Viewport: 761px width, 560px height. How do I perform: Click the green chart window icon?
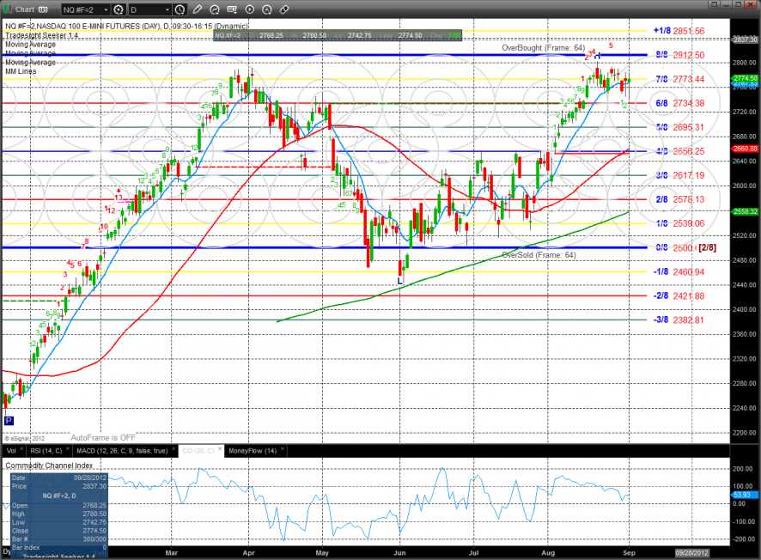pyautogui.click(x=8, y=9)
